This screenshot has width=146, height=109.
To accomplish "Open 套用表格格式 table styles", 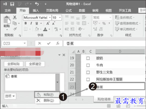I will coord(128,23).
